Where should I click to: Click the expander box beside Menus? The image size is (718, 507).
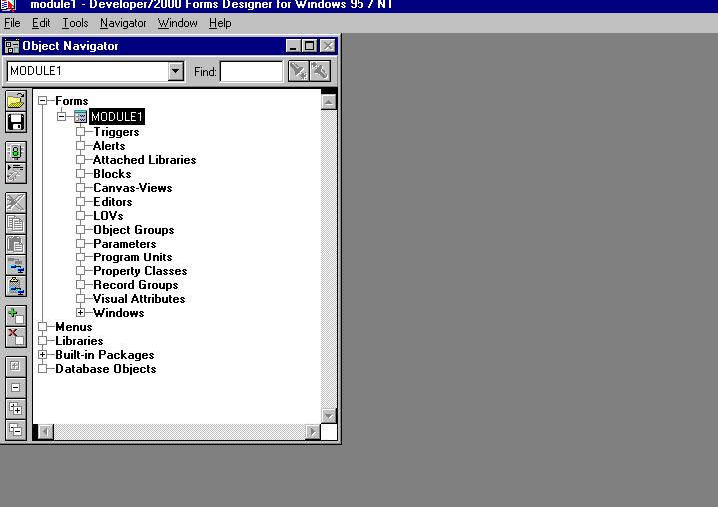(x=43, y=326)
